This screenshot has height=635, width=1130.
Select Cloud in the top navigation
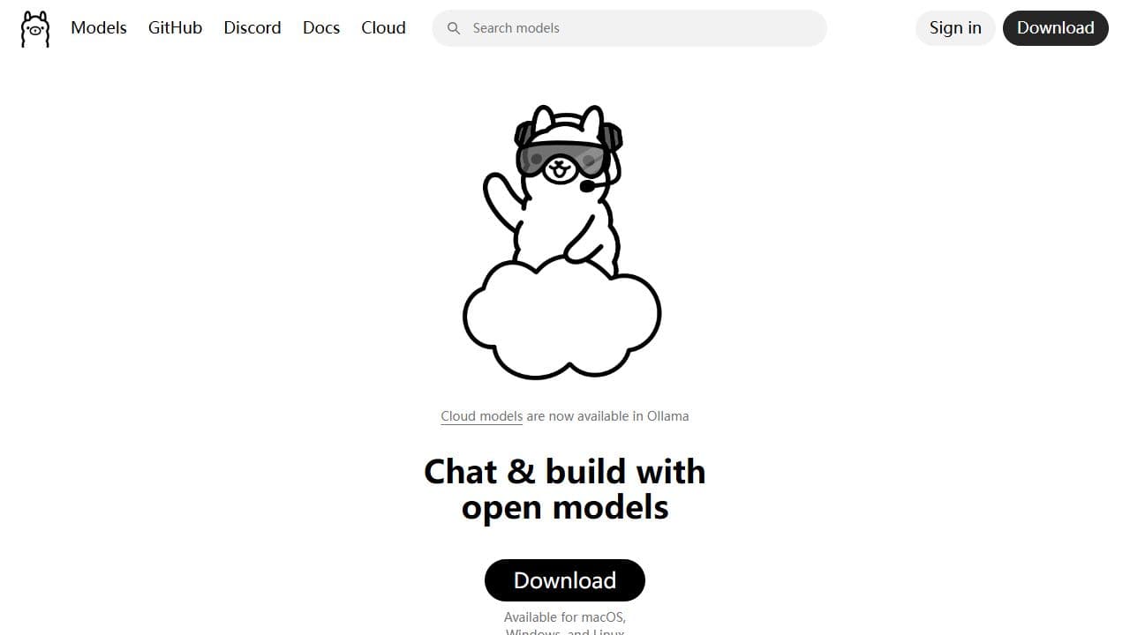tap(383, 27)
